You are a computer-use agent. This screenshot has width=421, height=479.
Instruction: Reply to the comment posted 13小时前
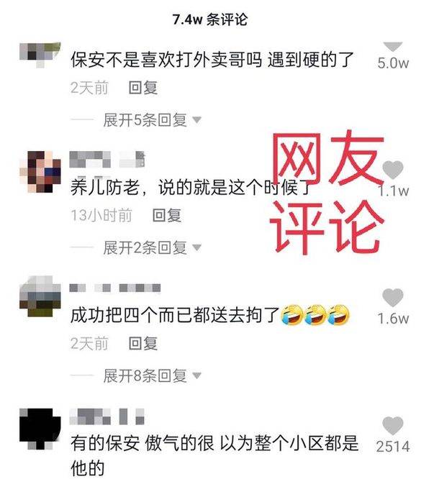pos(167,215)
